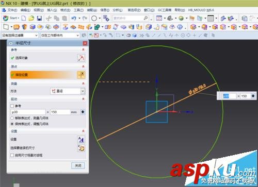Screen dimensions: 258x187
Task: Click the p30 field in on-canvas input box
Action: (229, 96)
